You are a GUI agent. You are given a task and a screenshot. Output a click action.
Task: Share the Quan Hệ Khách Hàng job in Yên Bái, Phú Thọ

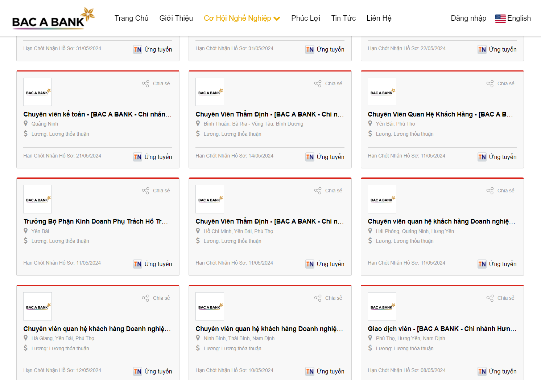pyautogui.click(x=500, y=83)
